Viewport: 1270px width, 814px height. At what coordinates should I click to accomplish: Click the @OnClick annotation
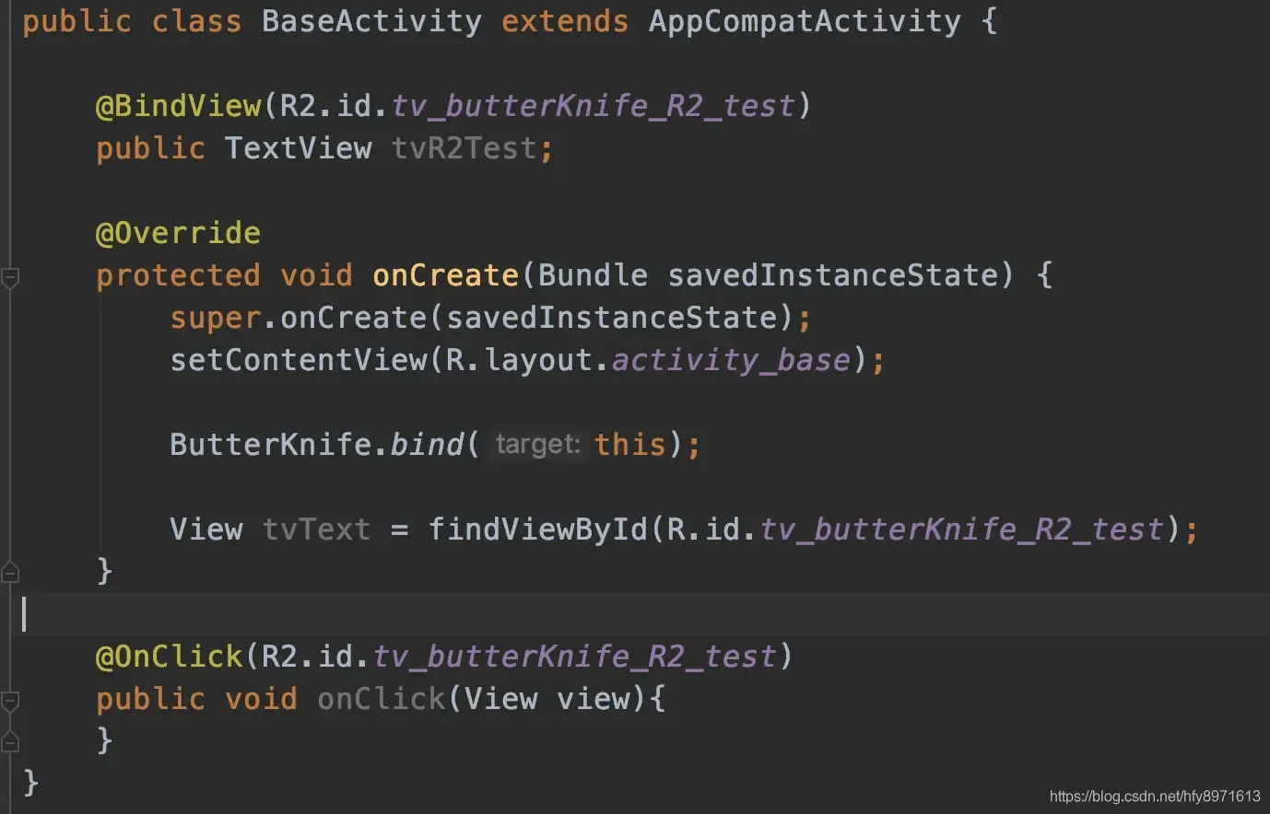tap(169, 657)
